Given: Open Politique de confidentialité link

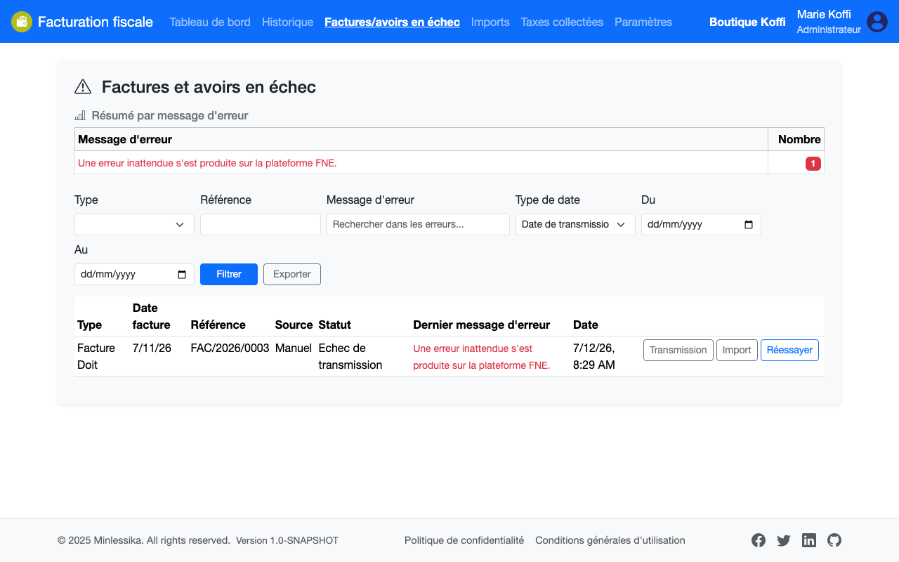Looking at the screenshot, I should [464, 540].
